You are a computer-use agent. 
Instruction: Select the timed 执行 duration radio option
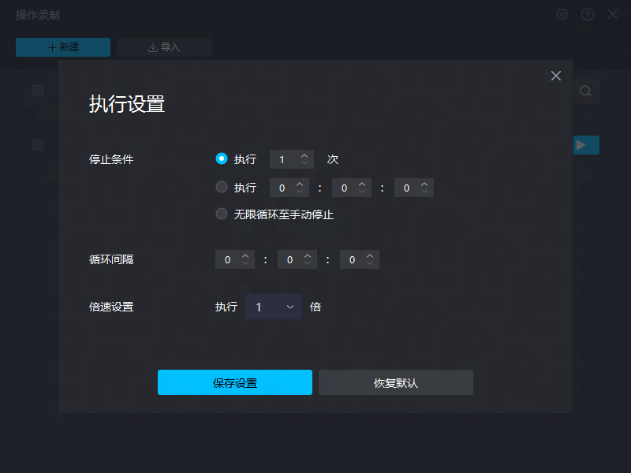click(222, 187)
